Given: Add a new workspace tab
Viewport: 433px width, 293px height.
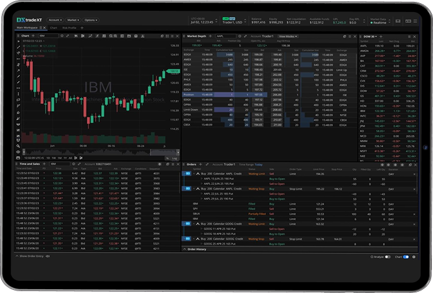Looking at the screenshot, I should click(x=82, y=28).
